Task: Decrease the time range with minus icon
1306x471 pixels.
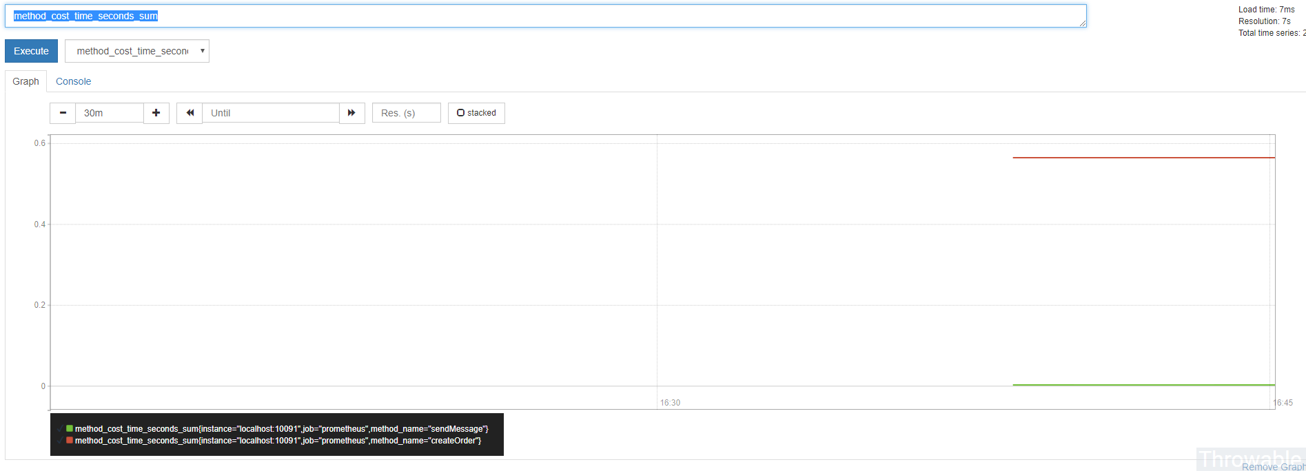Action: tap(63, 113)
